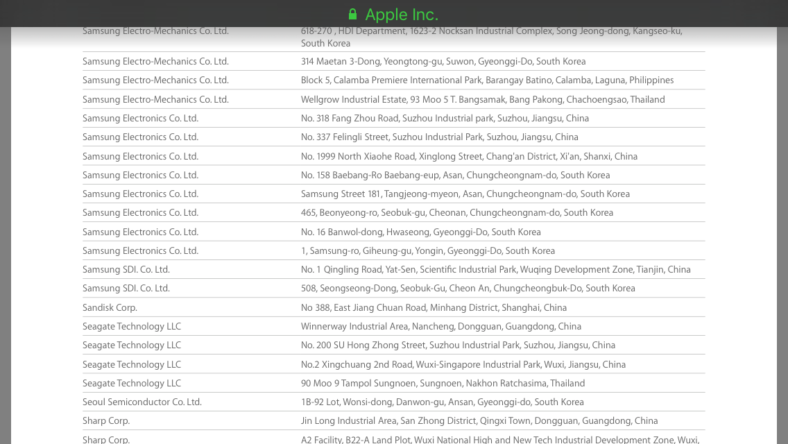Image resolution: width=788 pixels, height=444 pixels.
Task: Select No. 337 Felingli Street address
Action: coord(440,137)
